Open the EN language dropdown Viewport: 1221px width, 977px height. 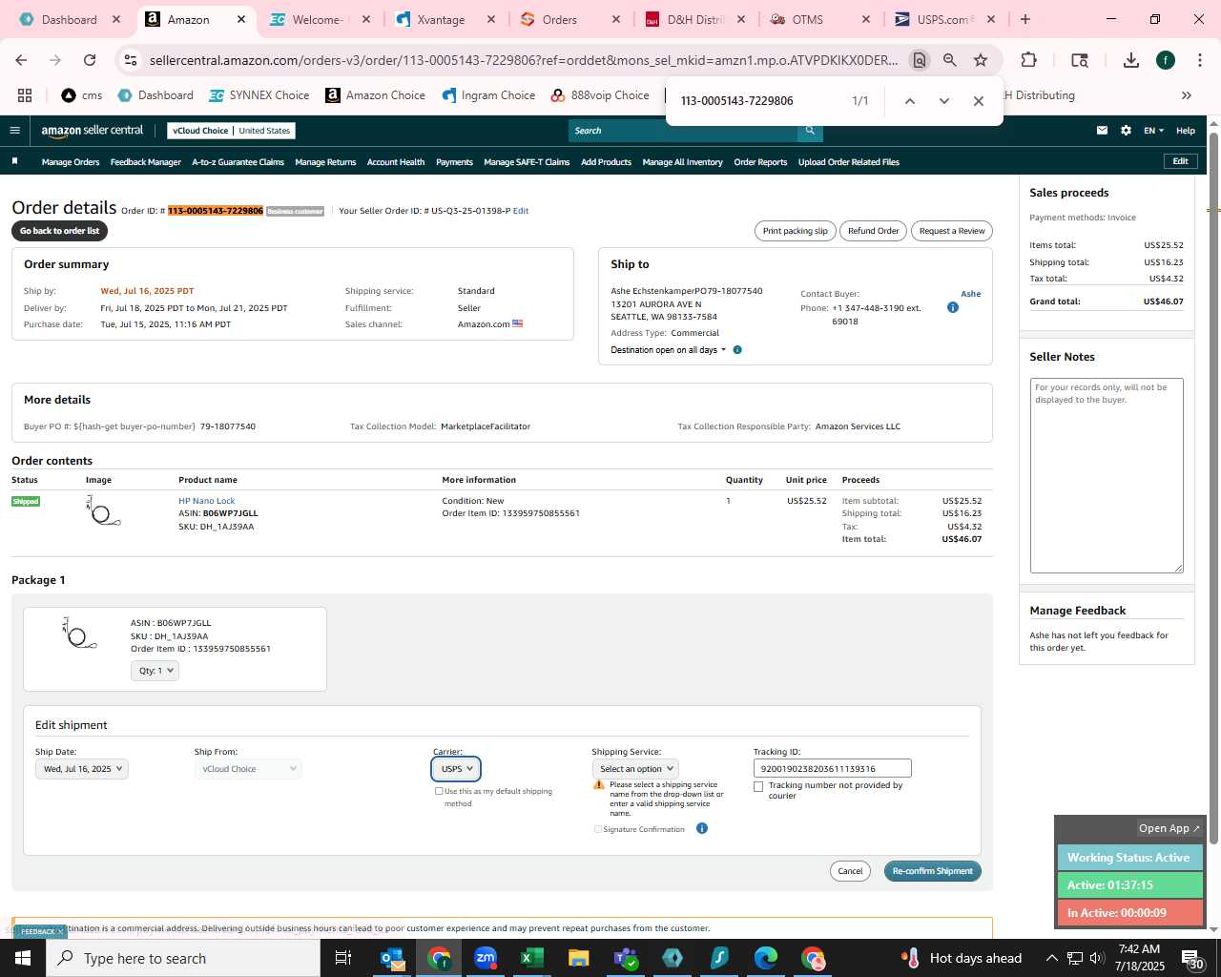coord(1153,131)
